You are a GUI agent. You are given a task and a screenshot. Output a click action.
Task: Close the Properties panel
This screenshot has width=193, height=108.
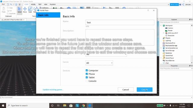(192, 66)
